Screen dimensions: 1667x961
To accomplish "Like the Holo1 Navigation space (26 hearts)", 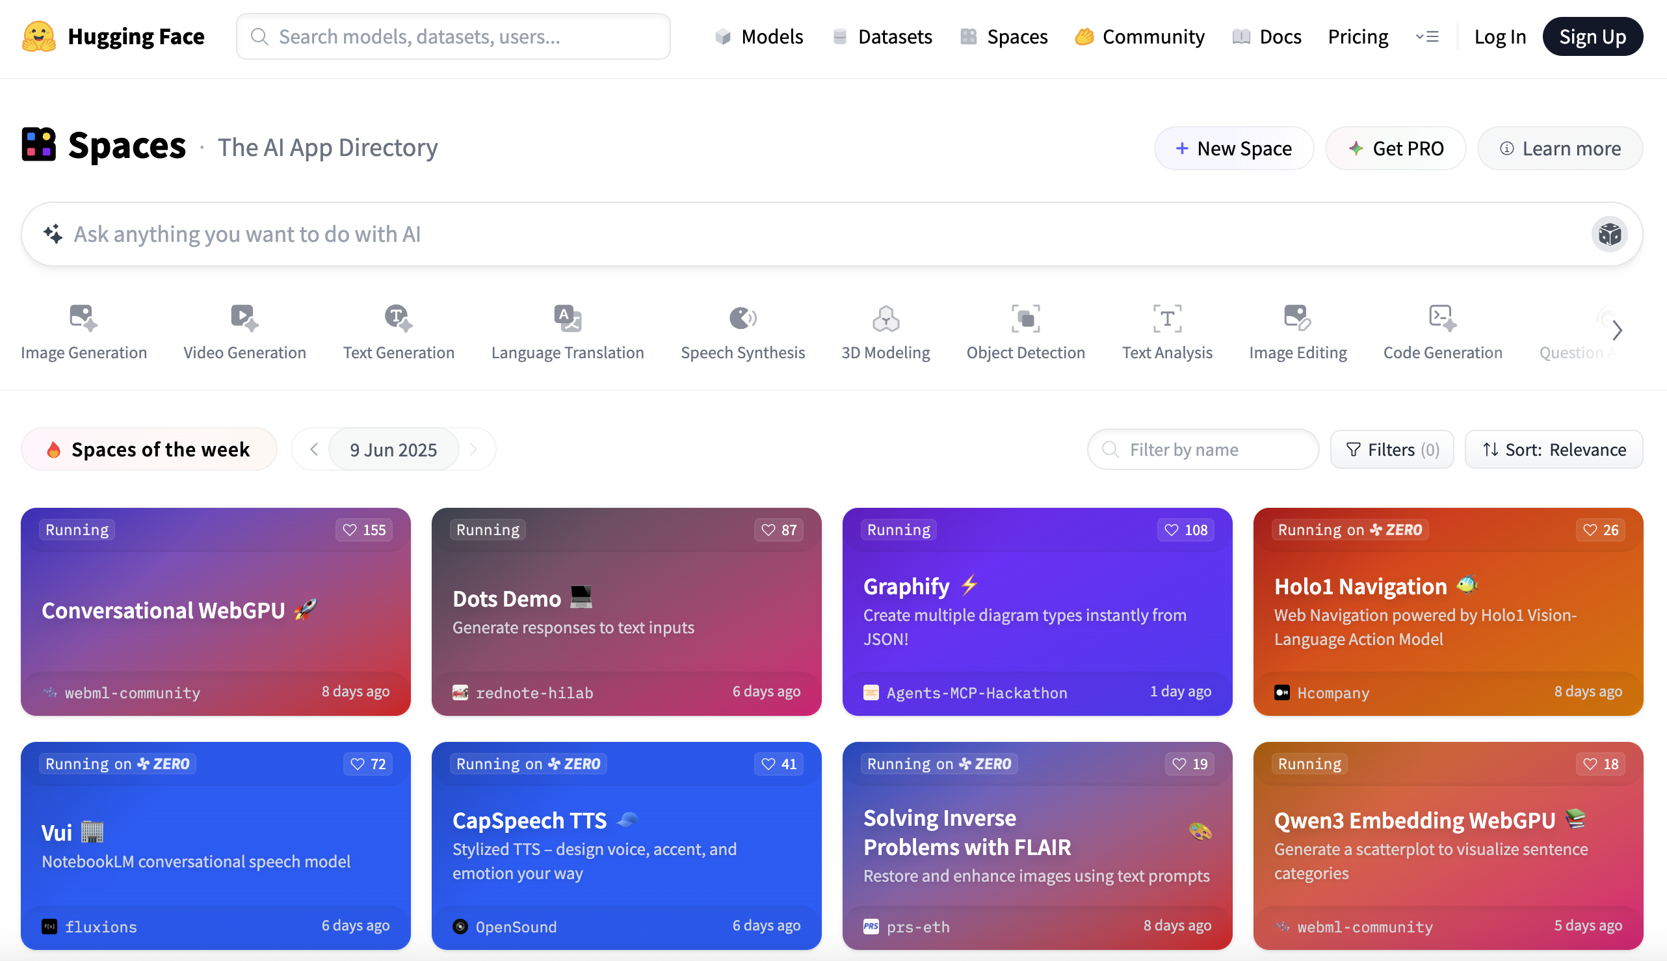I will [1600, 530].
